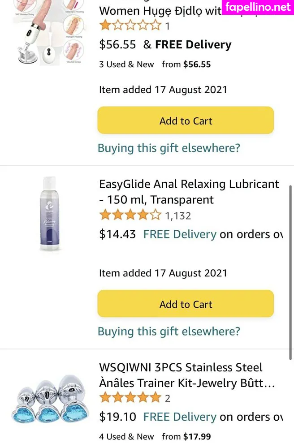This screenshot has height=448, width=294.
Task: Open '4 Used & New from $17.99' offers
Action: 155,436
